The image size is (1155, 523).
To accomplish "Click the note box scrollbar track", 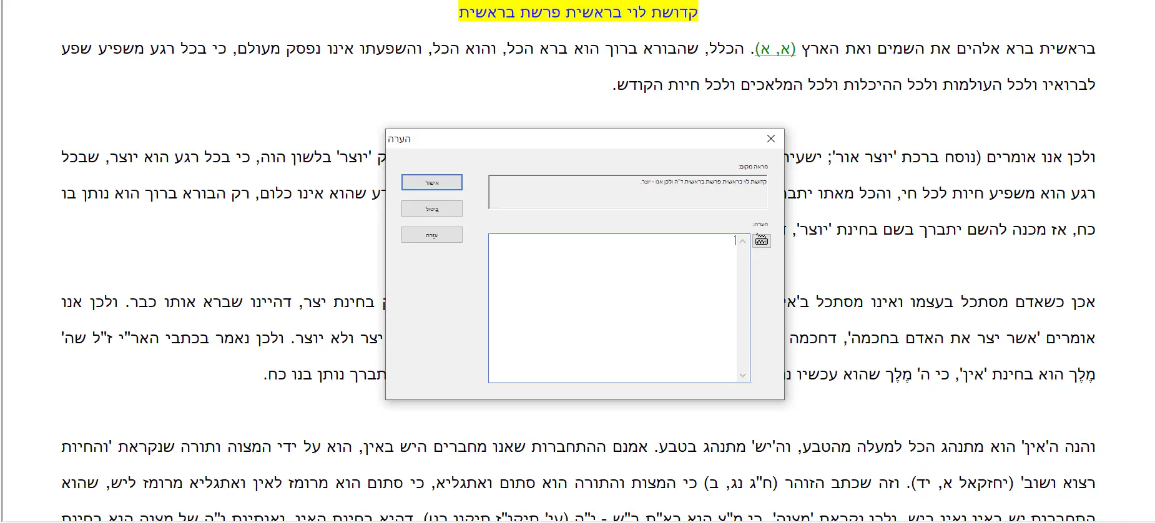I will coord(742,308).
